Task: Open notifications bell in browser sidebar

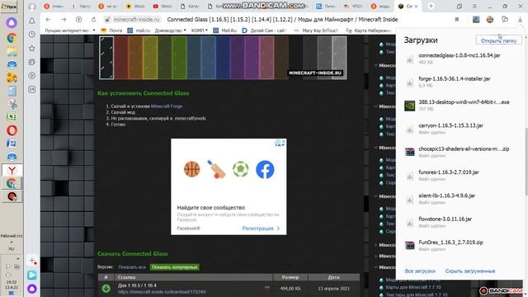Action: (x=32, y=21)
